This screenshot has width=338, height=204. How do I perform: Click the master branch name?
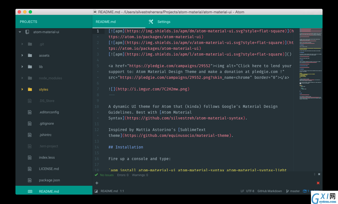click(295, 191)
